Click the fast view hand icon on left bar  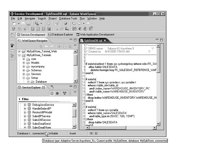click(x=12, y=46)
